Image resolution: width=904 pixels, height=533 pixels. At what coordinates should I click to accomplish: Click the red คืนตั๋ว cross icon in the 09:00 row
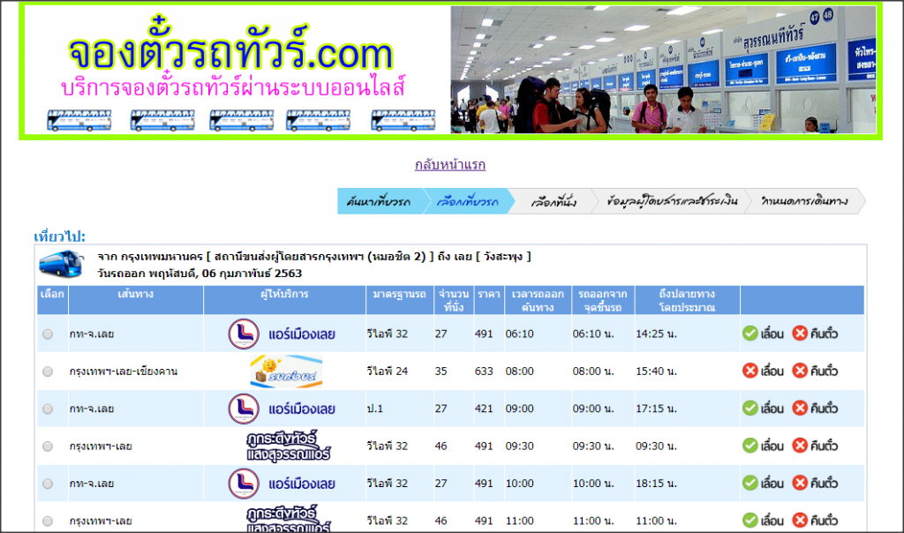pyautogui.click(x=800, y=409)
